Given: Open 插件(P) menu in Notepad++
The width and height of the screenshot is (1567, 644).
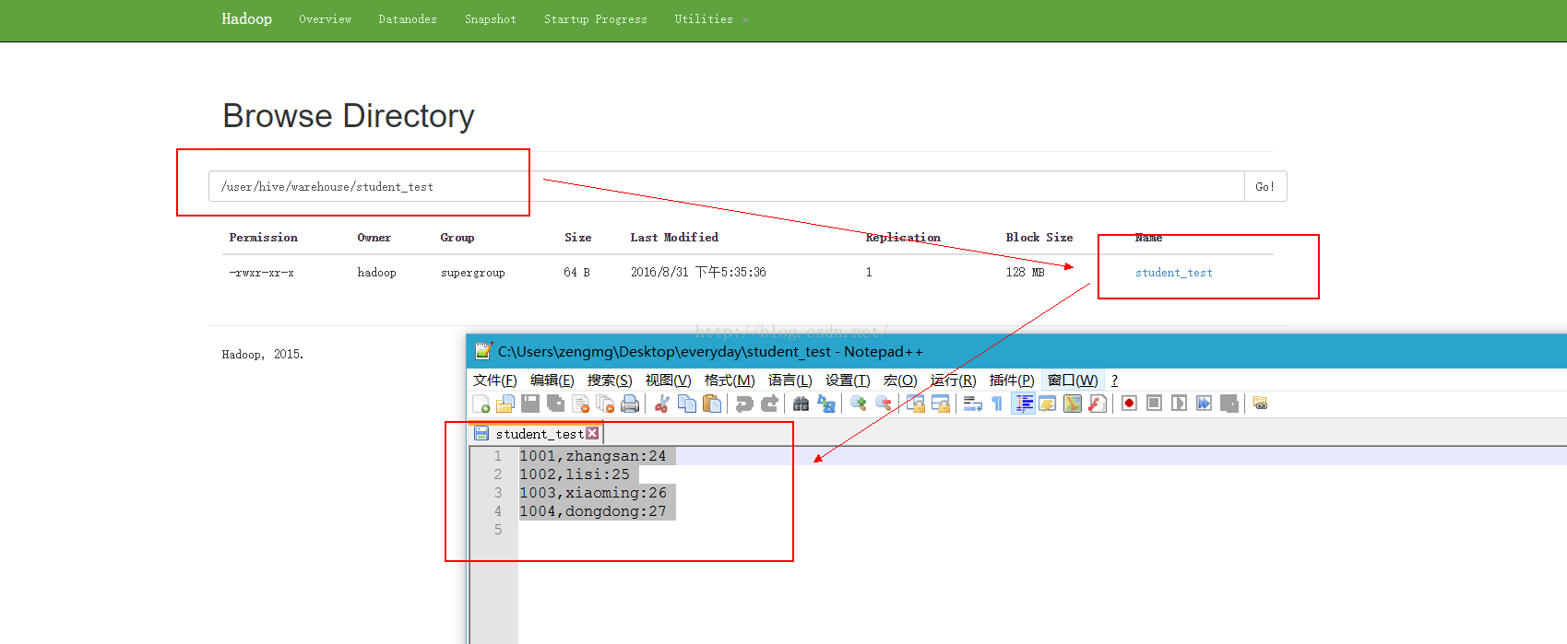Looking at the screenshot, I should pyautogui.click(x=1012, y=381).
